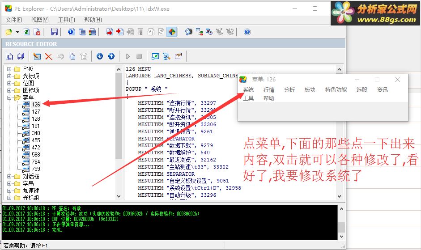Click 分析 in the menu preview window
The width and height of the screenshot is (421, 250).
tap(289, 90)
